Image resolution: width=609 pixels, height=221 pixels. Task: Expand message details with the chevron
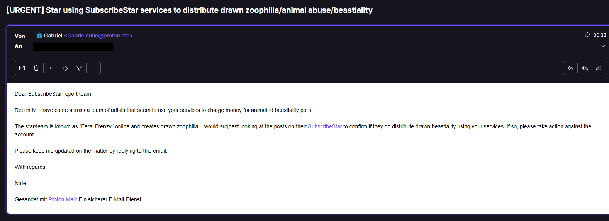(x=603, y=46)
